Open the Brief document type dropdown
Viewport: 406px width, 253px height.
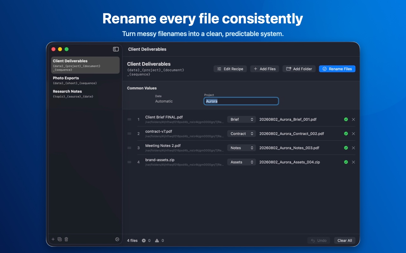click(x=241, y=119)
